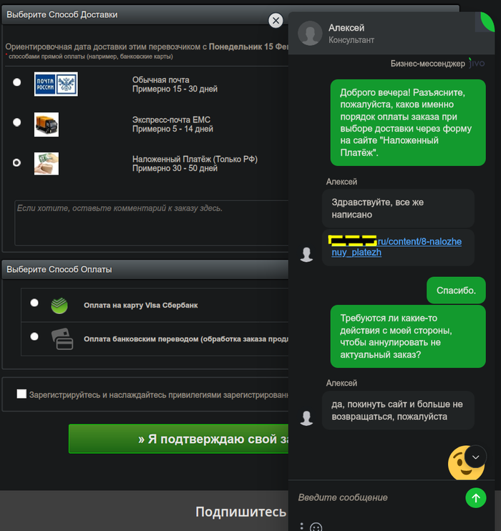Choose Оплата на карту Visa Сбербанк

coord(34,303)
